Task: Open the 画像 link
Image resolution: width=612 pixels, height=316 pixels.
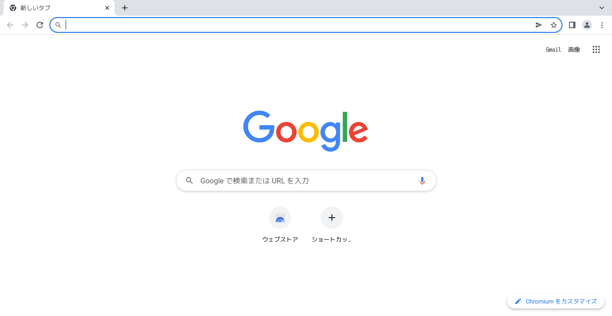Action: 574,49
